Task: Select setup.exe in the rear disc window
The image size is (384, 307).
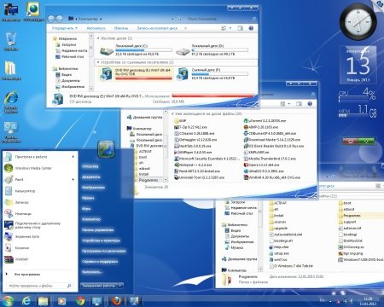Action: (279, 253)
